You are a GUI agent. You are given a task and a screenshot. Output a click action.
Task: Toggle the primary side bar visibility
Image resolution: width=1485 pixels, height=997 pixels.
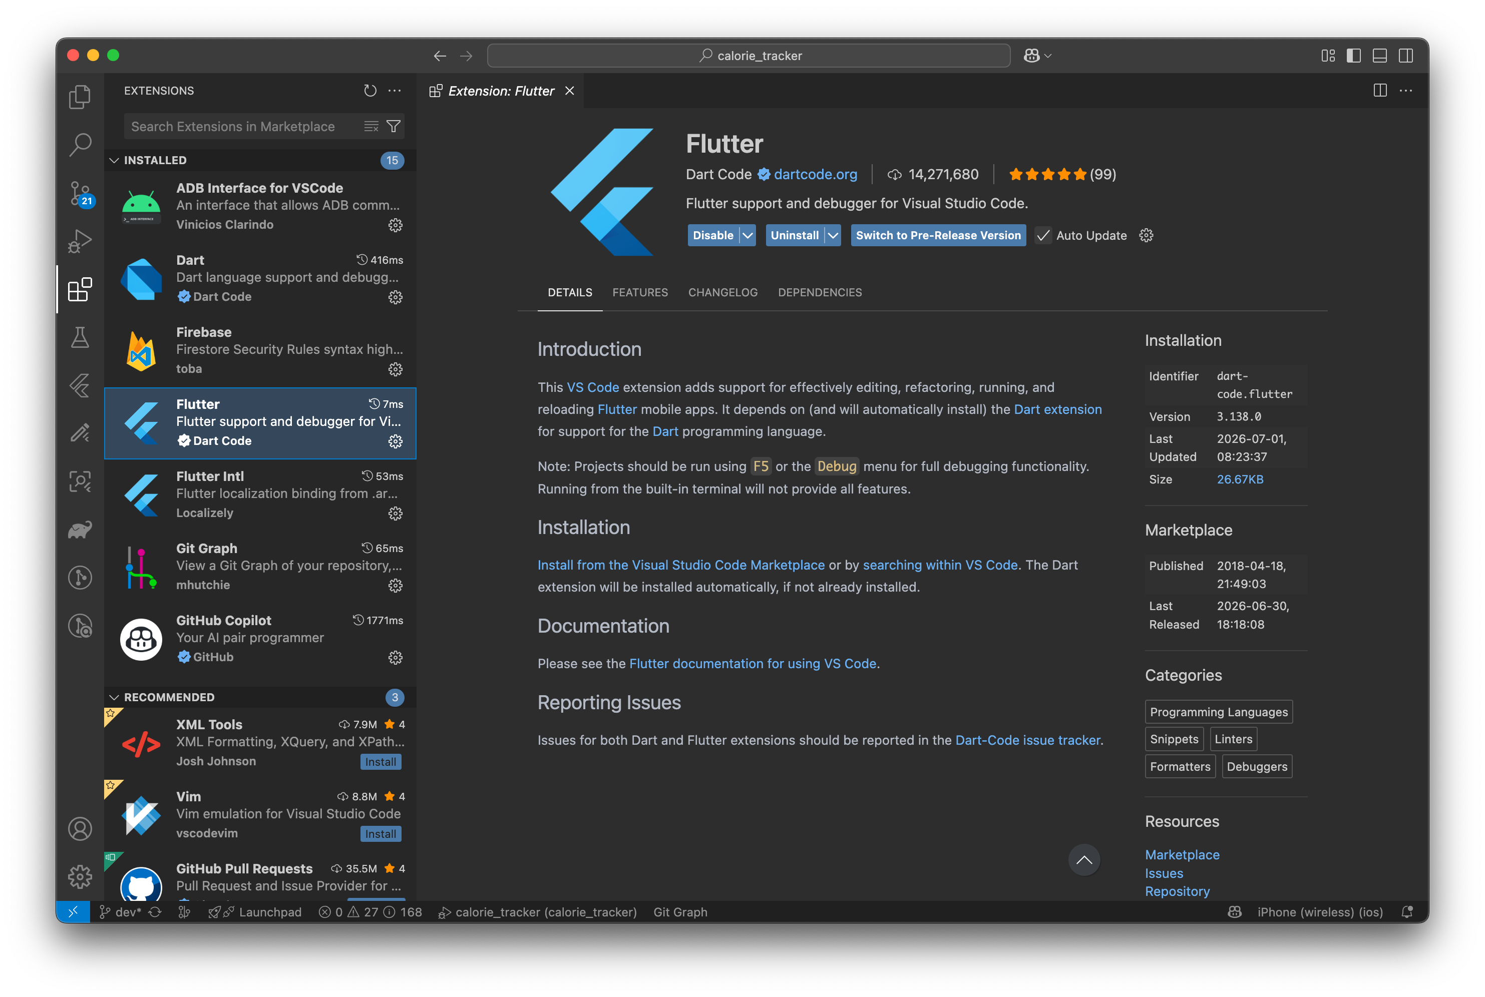(x=1354, y=56)
